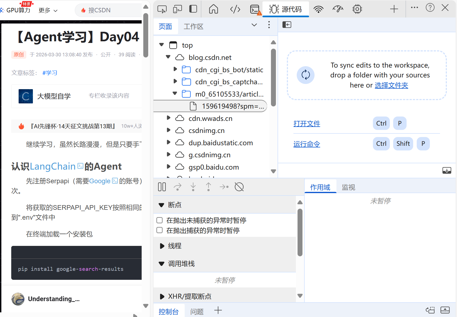Step over next function call icon
This screenshot has height=317, width=457.
tap(178, 187)
